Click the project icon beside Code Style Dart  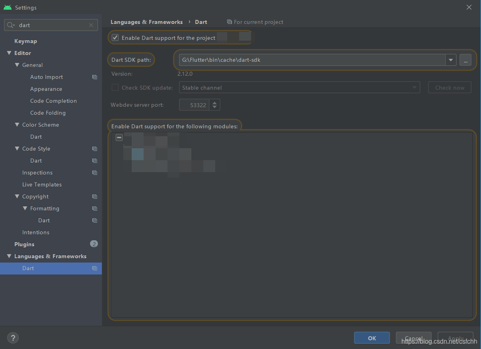tap(95, 161)
